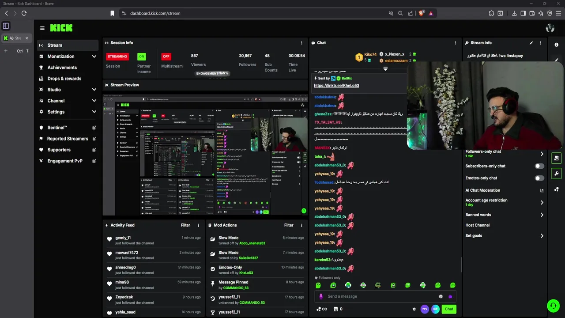Open Set goals chevron
Image resolution: width=565 pixels, height=318 pixels.
[x=542, y=236]
